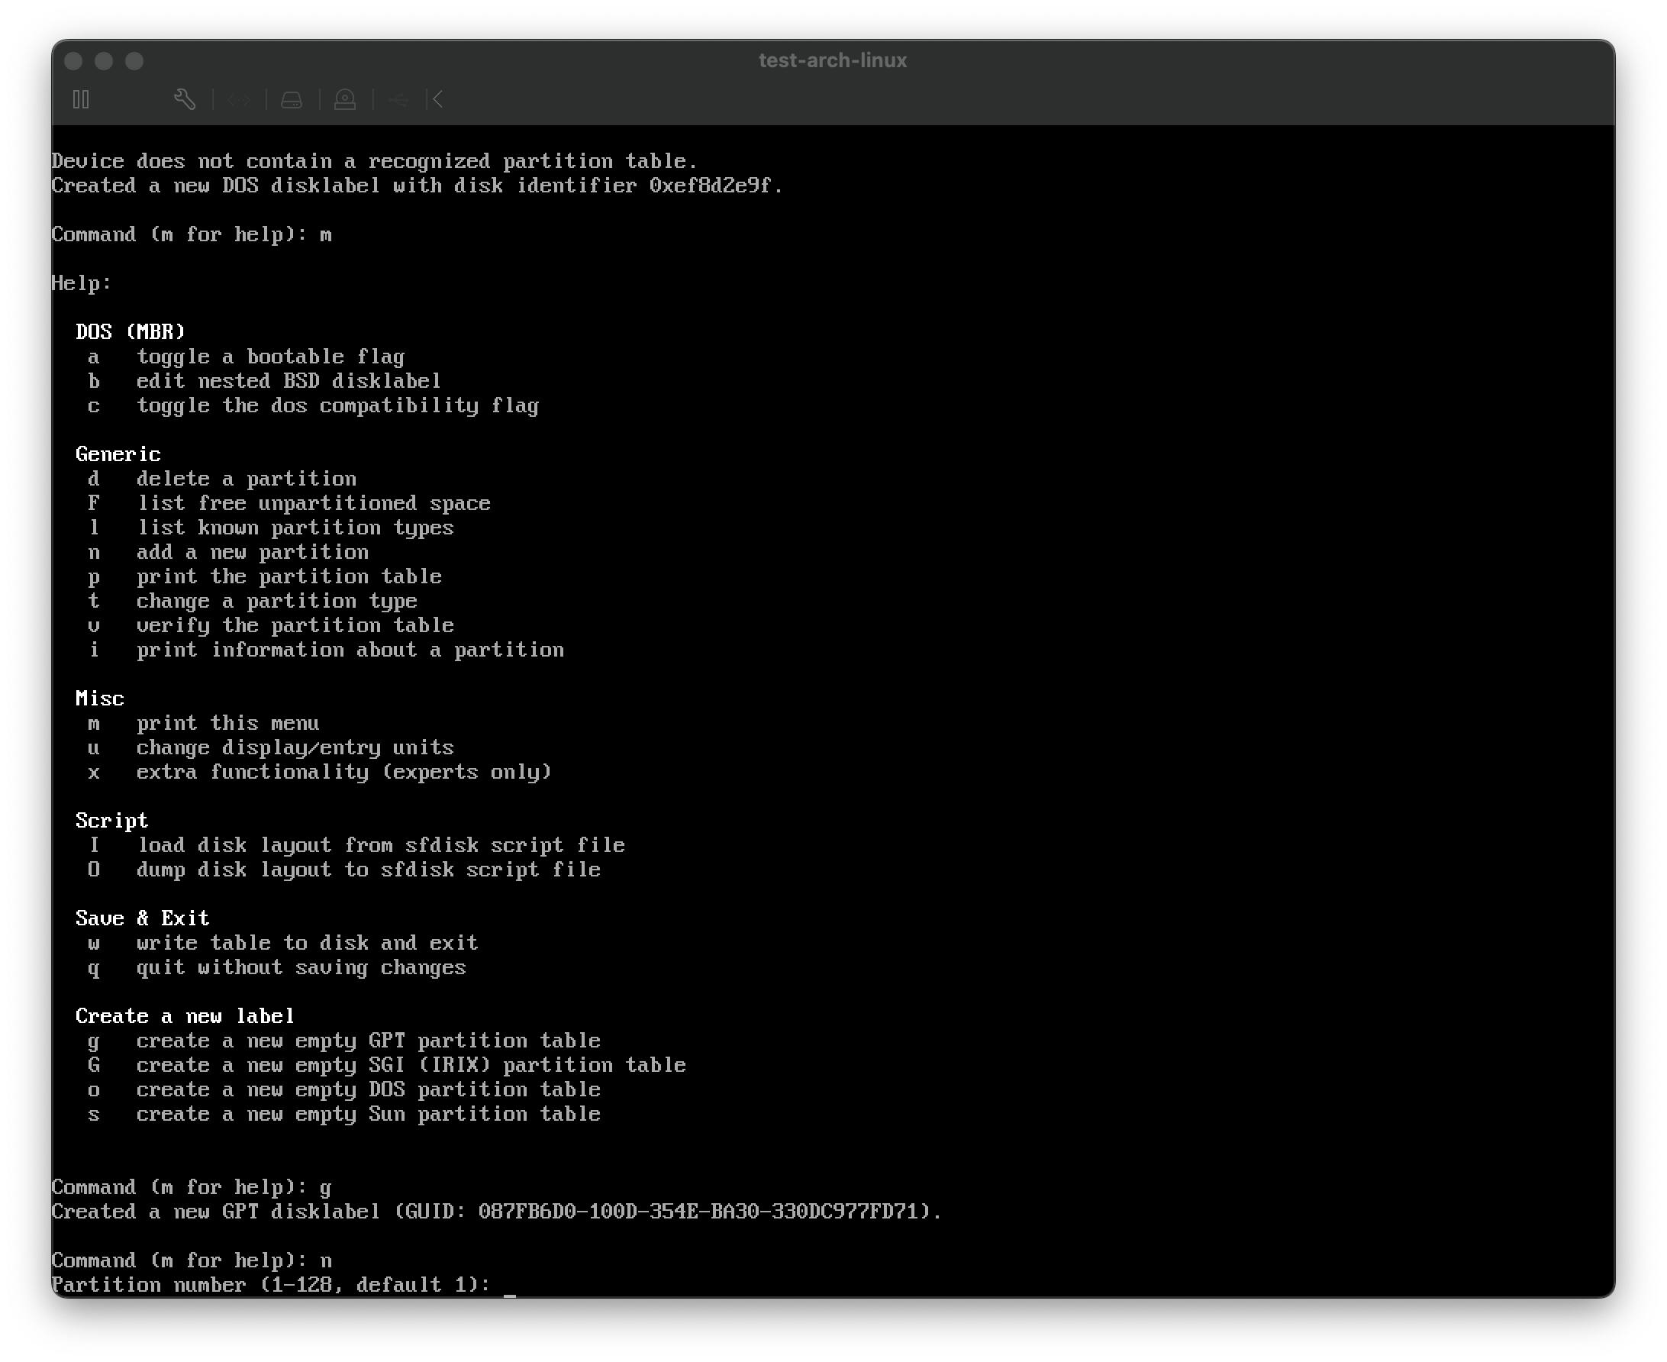
Task: Click the CD-ROM drive toolbar icon
Action: click(345, 98)
